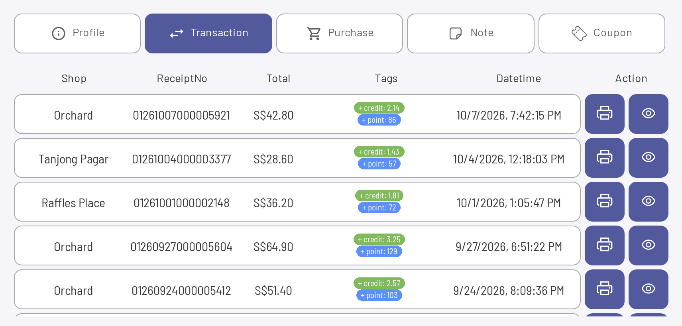Viewport: 682px width, 326px height.
Task: Click the ReceiptNo column header
Action: 182,79
